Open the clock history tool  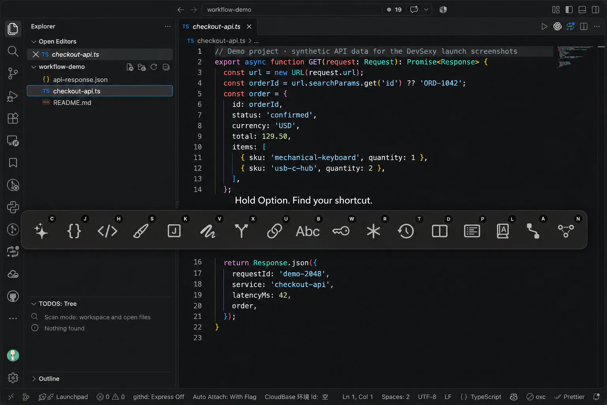406,231
